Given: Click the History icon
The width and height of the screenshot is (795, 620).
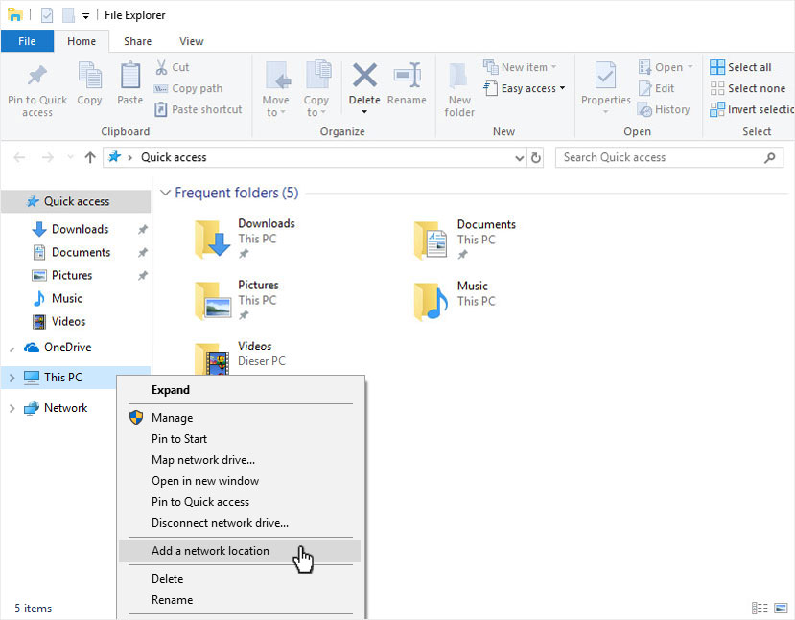Looking at the screenshot, I should coord(645,109).
